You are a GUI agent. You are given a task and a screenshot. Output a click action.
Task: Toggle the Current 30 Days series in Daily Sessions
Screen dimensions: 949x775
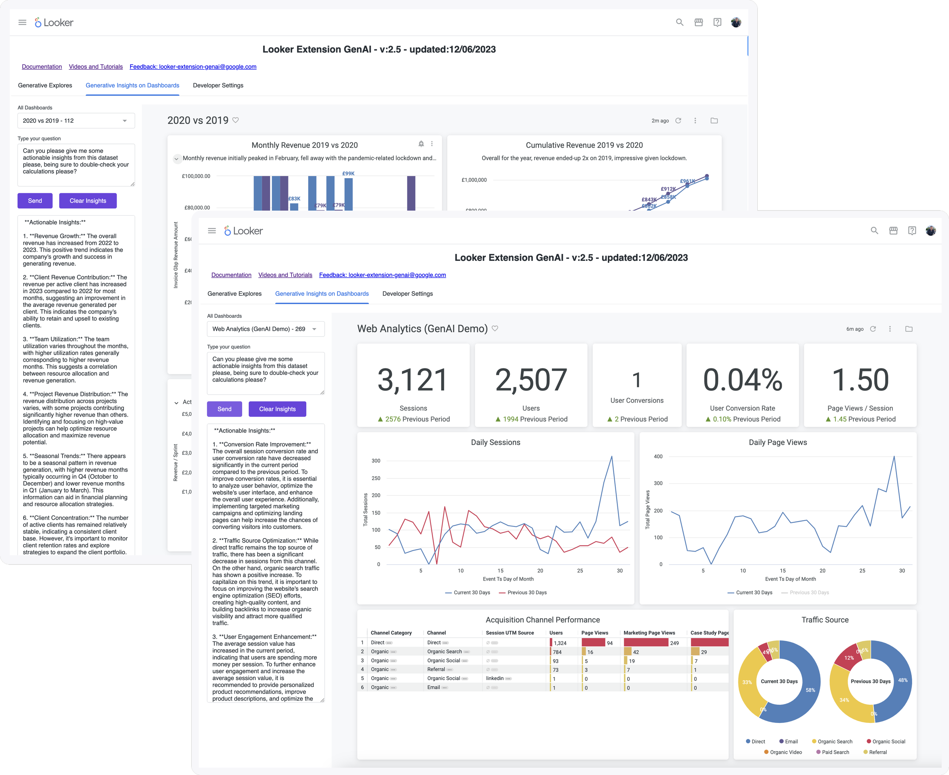[x=469, y=592]
